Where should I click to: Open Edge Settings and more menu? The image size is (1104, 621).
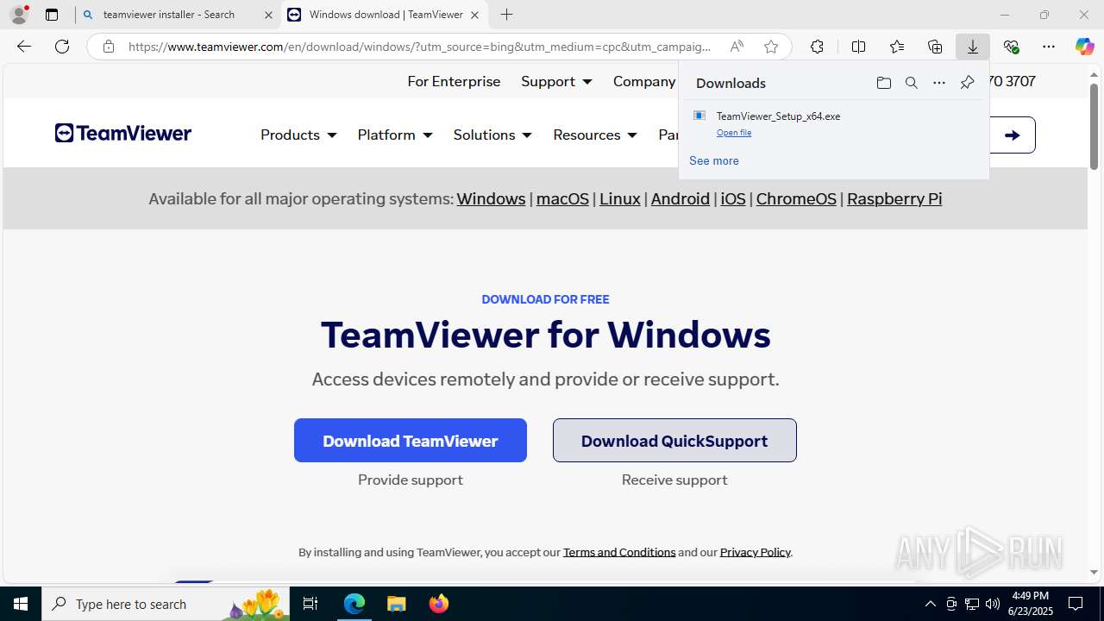[x=1049, y=47]
